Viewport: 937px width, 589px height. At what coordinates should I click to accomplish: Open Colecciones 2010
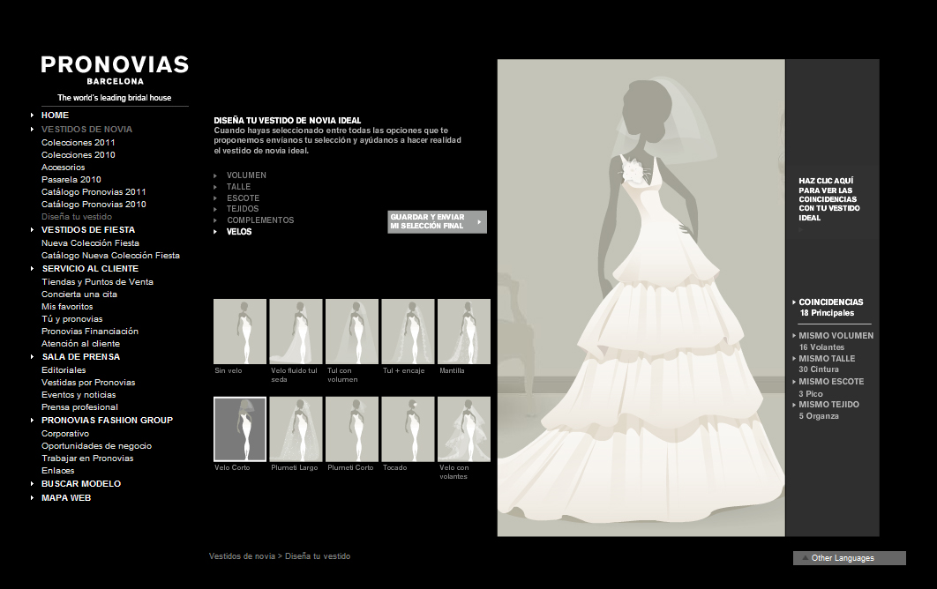click(x=79, y=154)
